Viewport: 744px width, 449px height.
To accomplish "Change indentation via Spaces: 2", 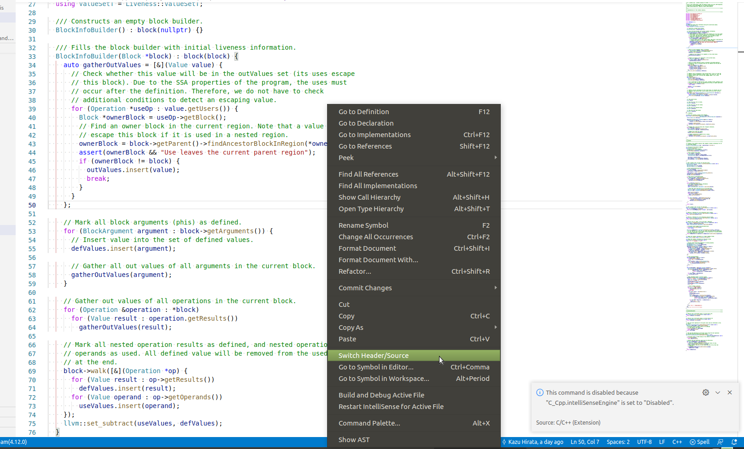I will pyautogui.click(x=618, y=442).
